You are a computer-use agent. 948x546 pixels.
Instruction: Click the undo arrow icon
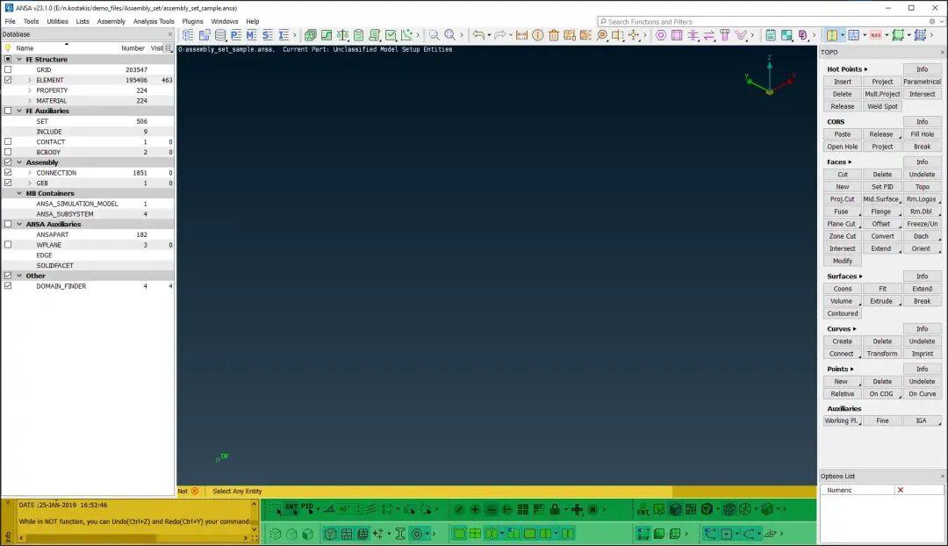[478, 35]
